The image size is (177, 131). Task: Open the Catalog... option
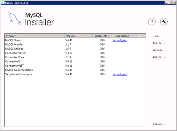click(x=159, y=124)
